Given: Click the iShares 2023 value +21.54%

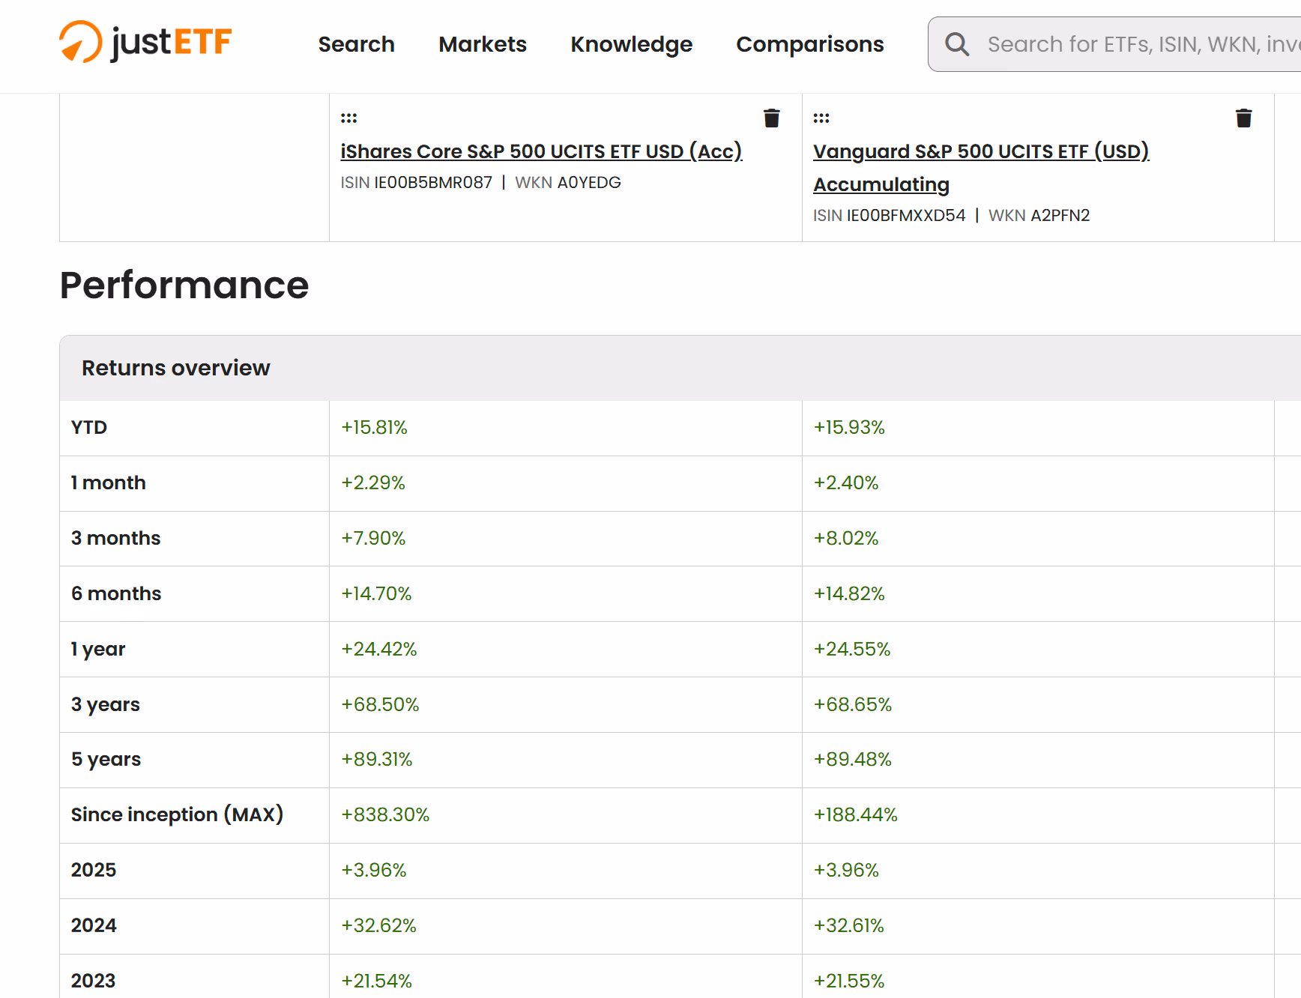Looking at the screenshot, I should 377,982.
